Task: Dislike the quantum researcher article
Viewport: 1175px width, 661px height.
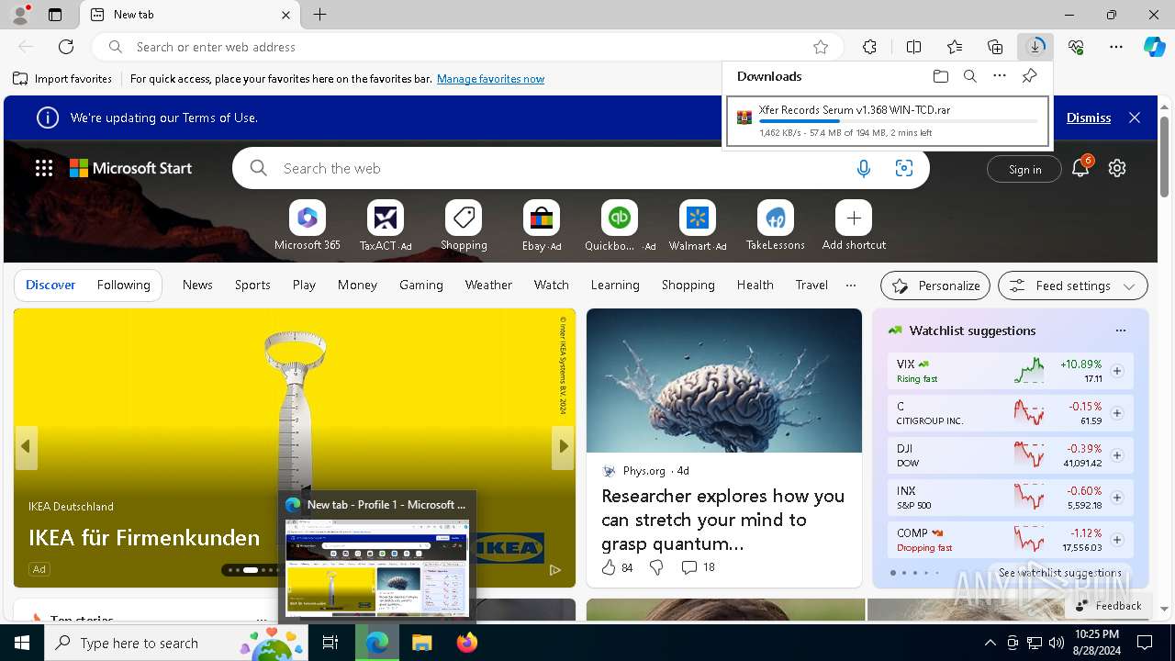Action: point(656,567)
